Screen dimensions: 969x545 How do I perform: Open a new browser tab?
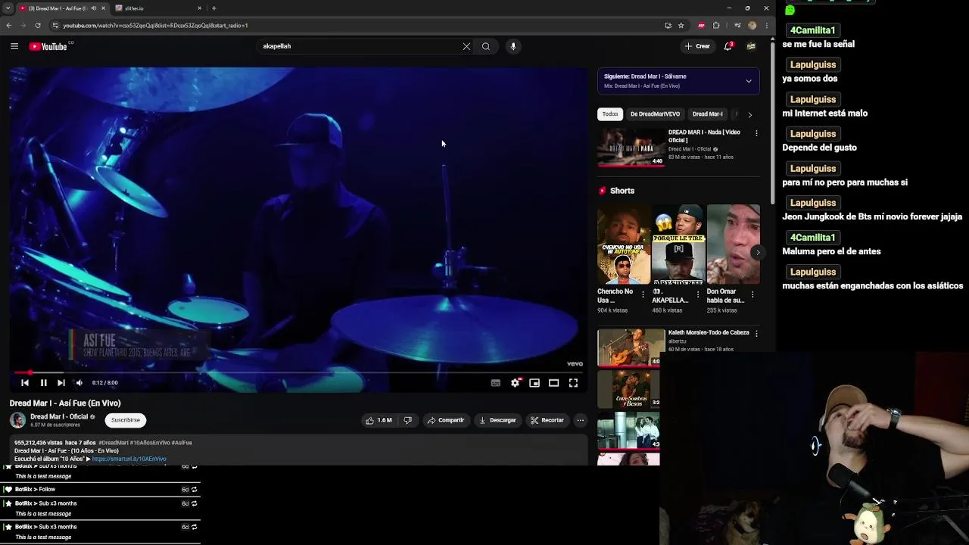pos(214,8)
